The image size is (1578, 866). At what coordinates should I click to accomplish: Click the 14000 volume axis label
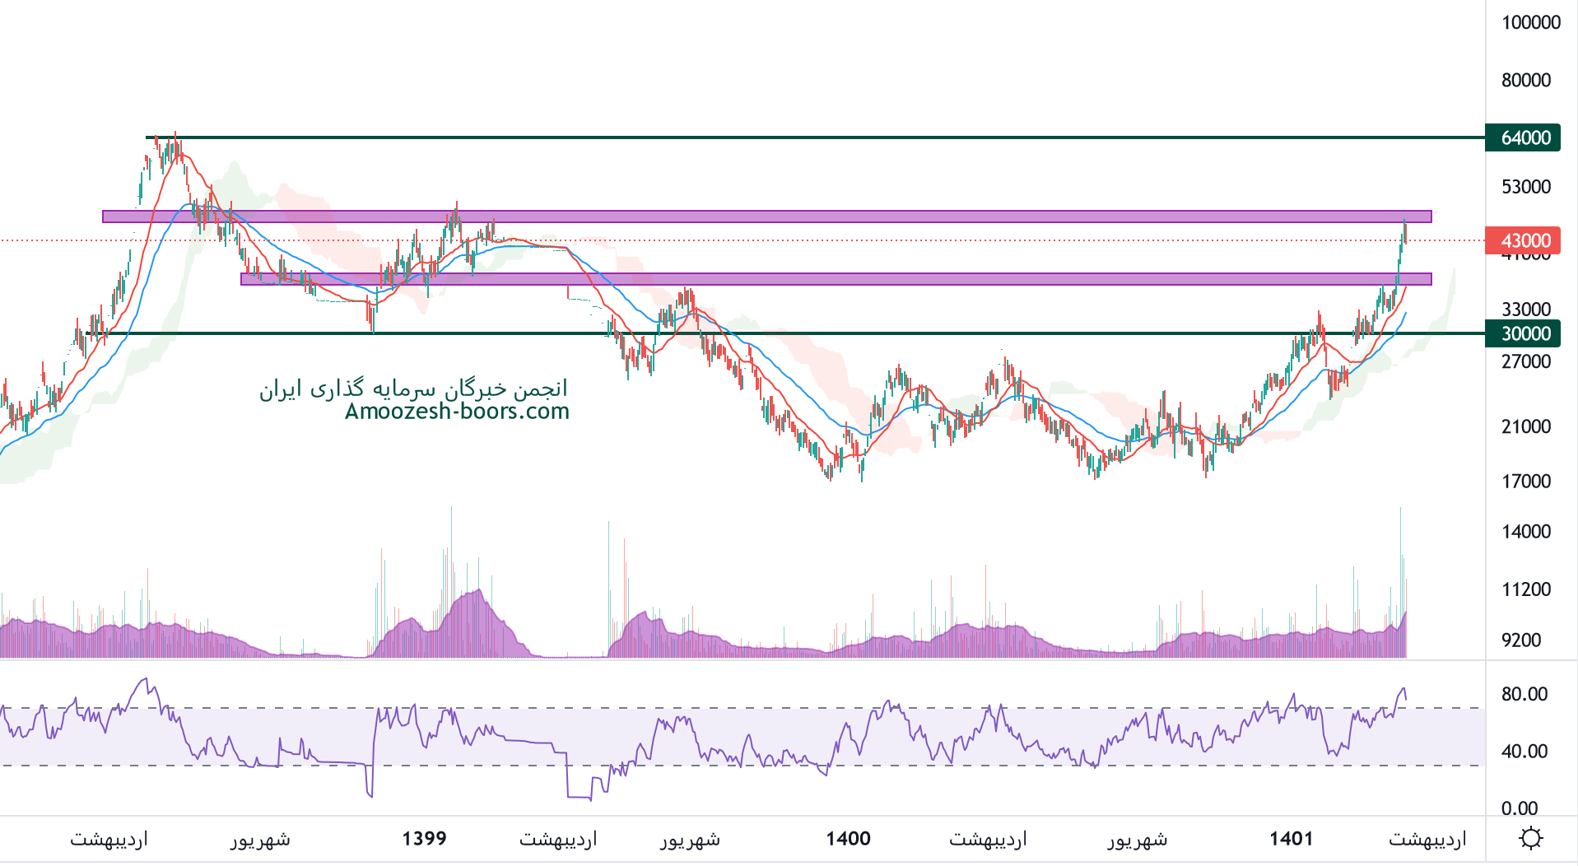1525,532
